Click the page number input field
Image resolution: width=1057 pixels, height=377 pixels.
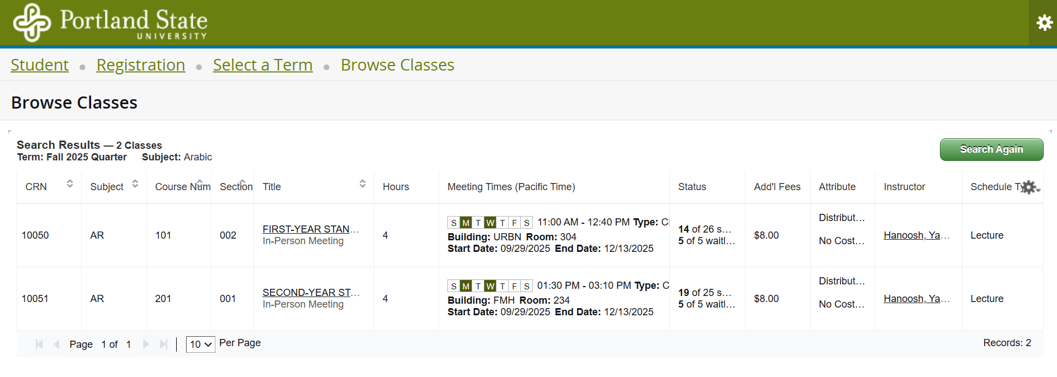pos(104,344)
